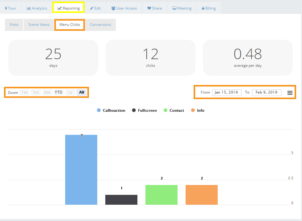Edit the From date field
The height and width of the screenshot is (221, 302).
(x=227, y=92)
